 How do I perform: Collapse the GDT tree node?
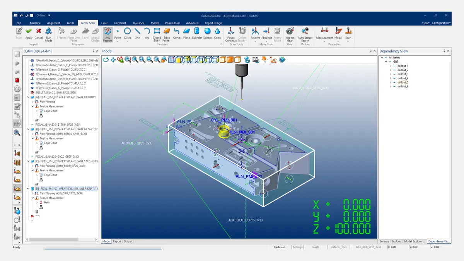(386, 62)
